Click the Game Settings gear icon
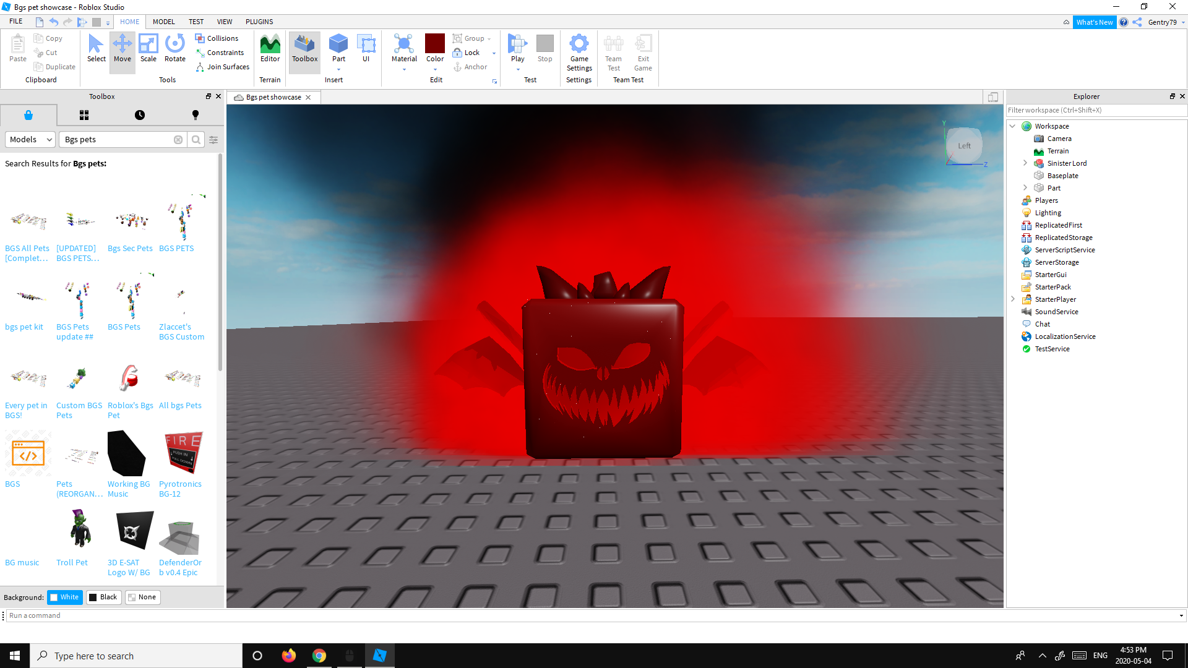The width and height of the screenshot is (1188, 668). [579, 45]
